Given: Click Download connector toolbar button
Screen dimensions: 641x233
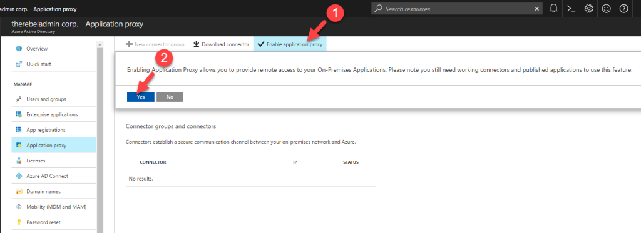Looking at the screenshot, I should (221, 44).
